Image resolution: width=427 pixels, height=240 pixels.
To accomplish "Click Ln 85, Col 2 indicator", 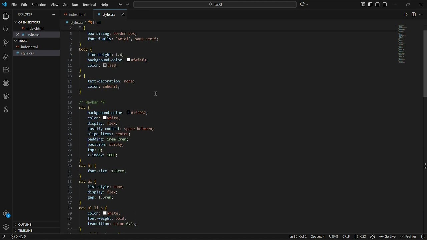I will (298, 236).
